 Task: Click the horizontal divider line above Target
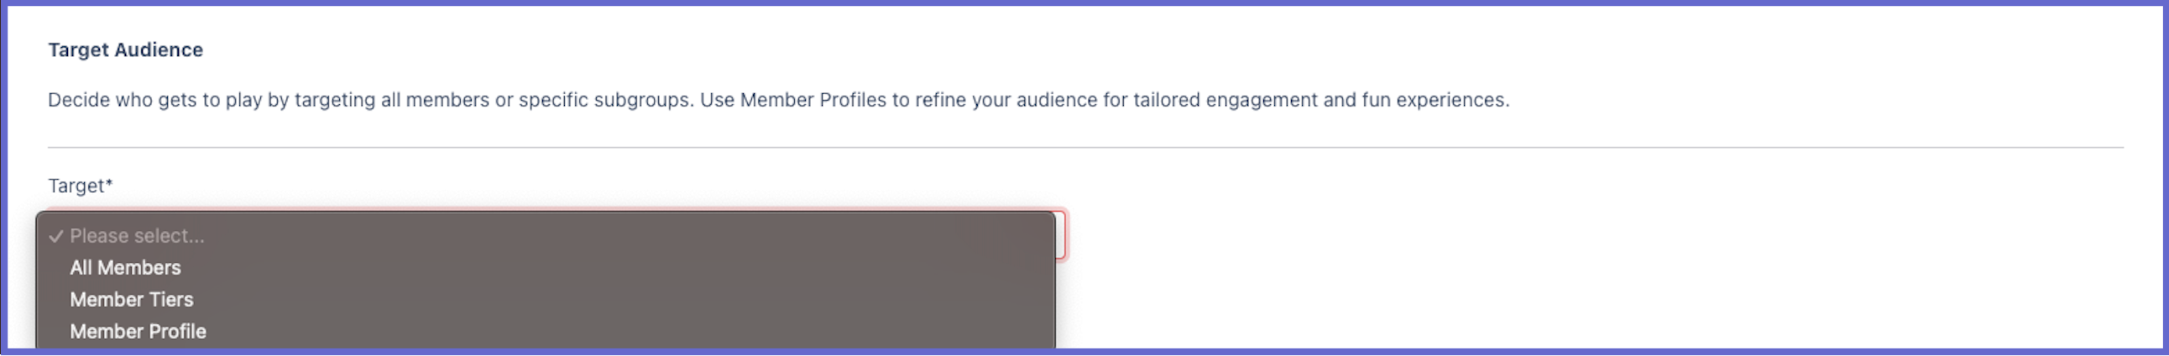[x=1084, y=148]
